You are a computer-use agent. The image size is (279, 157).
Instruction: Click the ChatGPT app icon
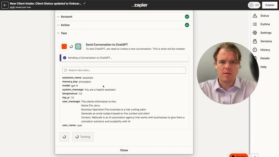[78, 47]
